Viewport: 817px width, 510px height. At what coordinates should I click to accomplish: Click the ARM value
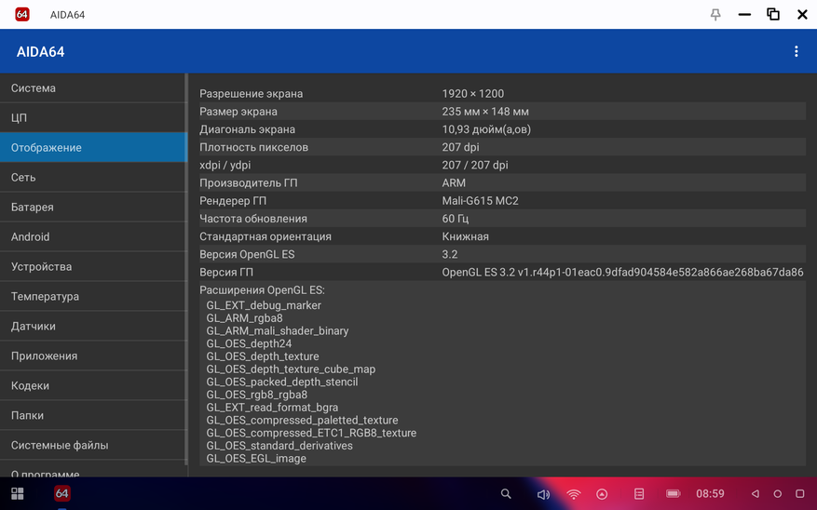click(x=454, y=182)
